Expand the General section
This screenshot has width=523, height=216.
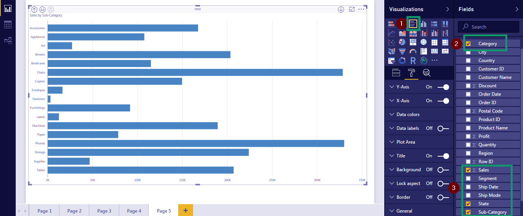[x=392, y=211]
